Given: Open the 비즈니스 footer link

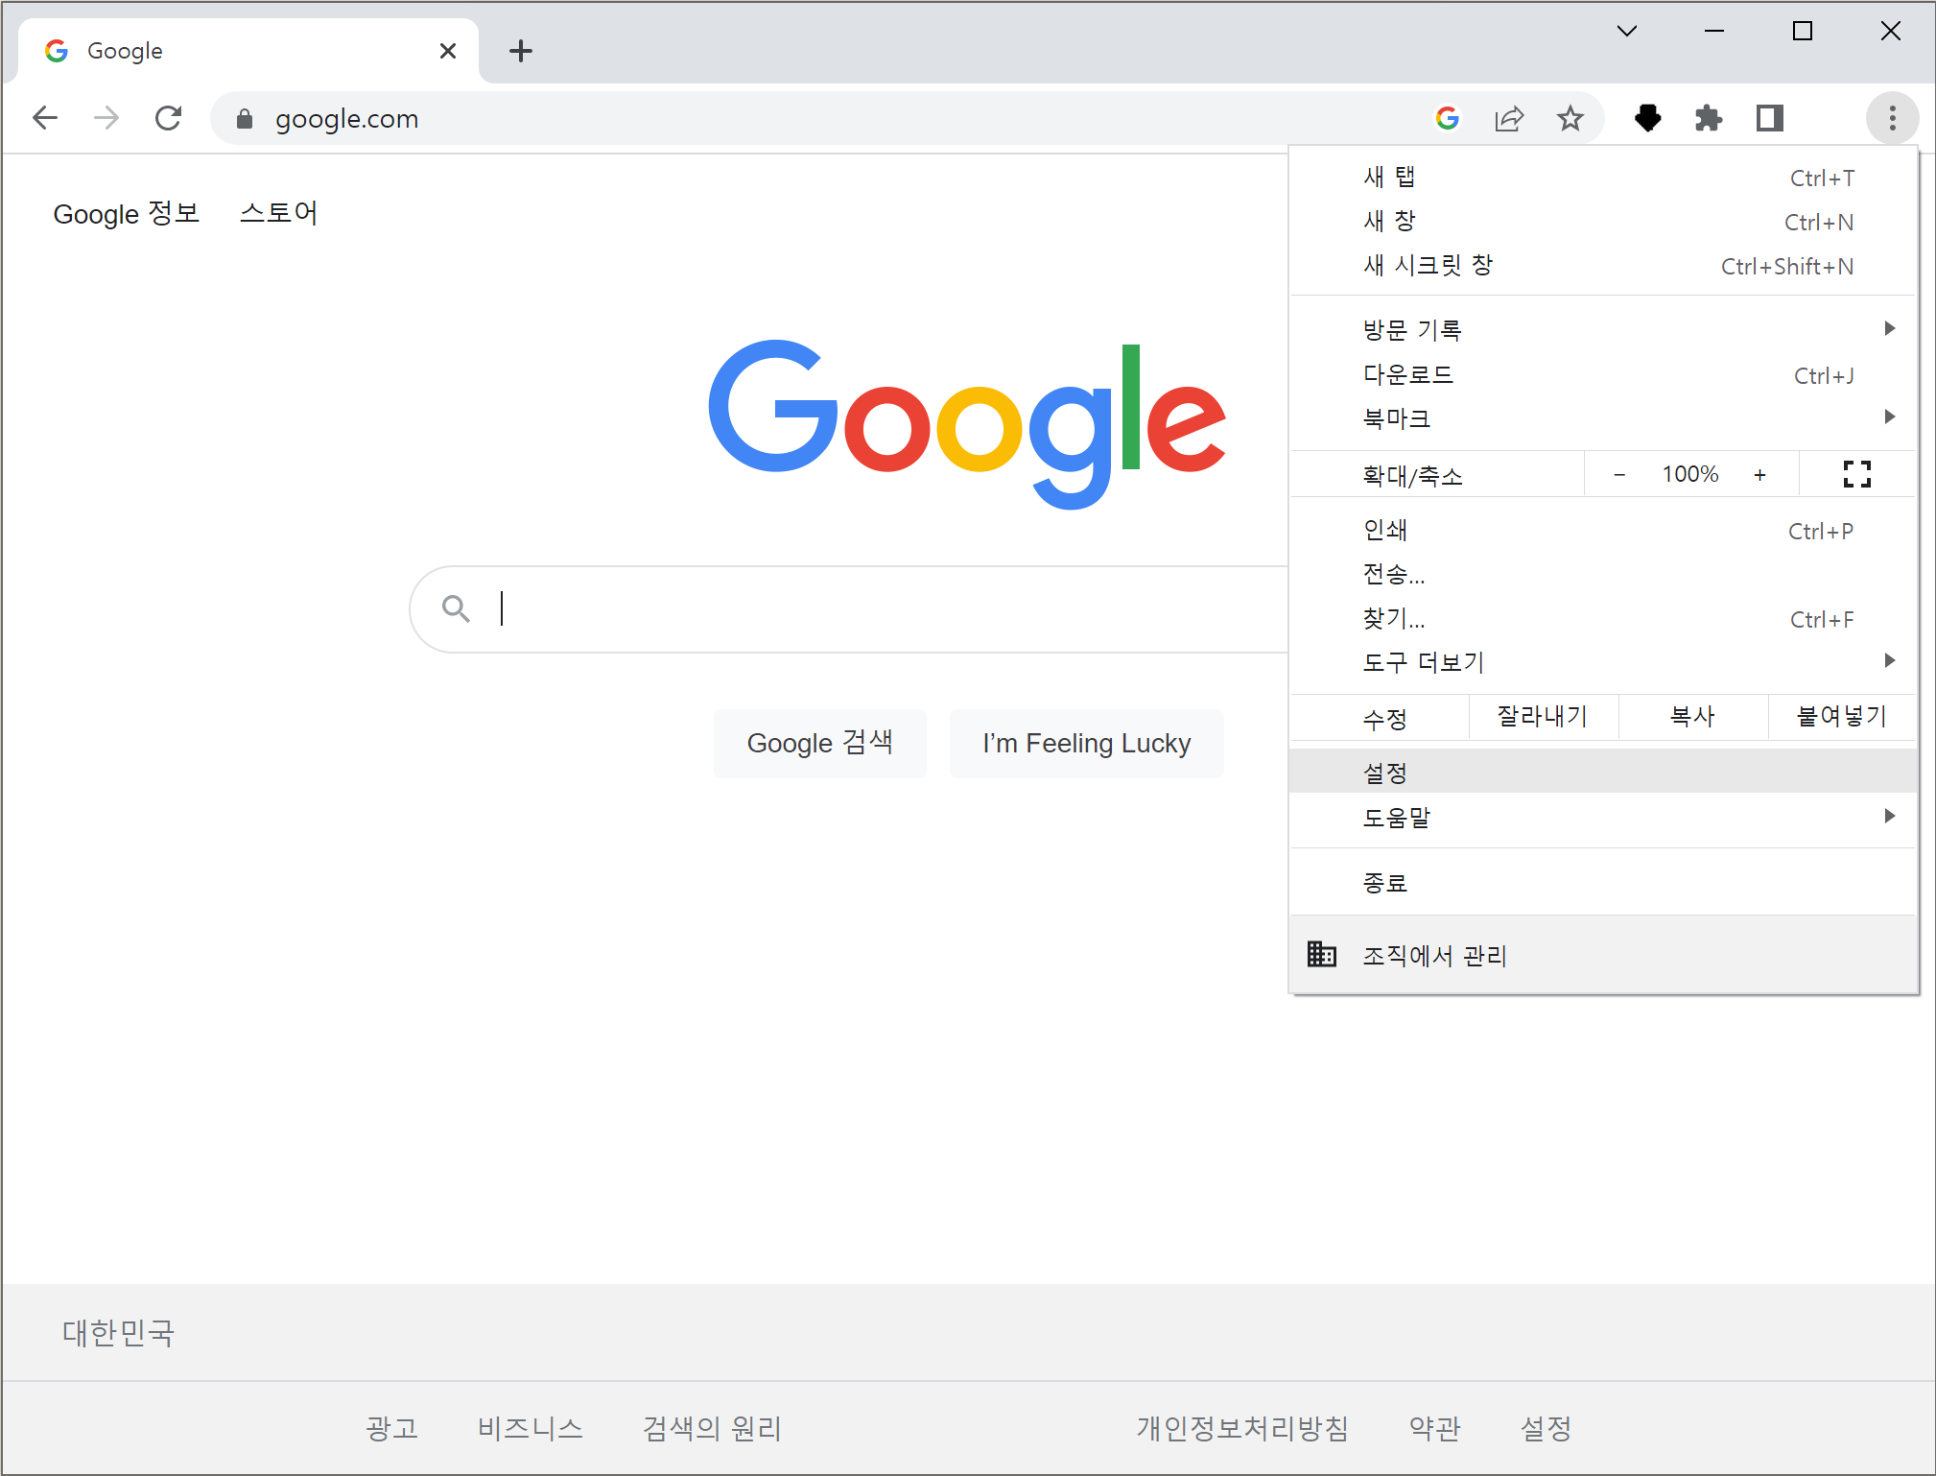Looking at the screenshot, I should [x=530, y=1428].
